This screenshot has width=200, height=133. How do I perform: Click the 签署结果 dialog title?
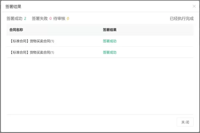[x=13, y=6]
